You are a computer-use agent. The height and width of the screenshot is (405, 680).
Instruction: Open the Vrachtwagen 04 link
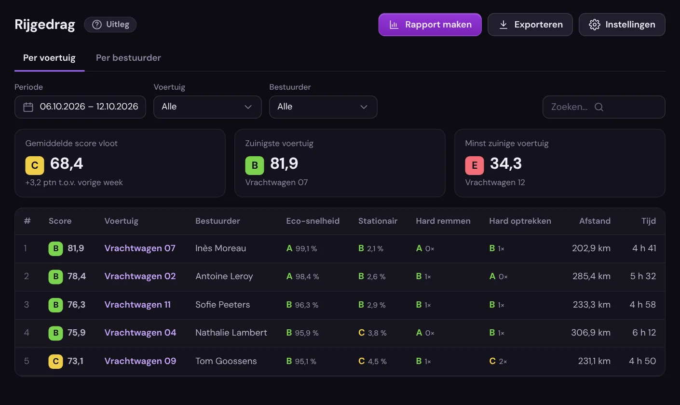point(140,333)
